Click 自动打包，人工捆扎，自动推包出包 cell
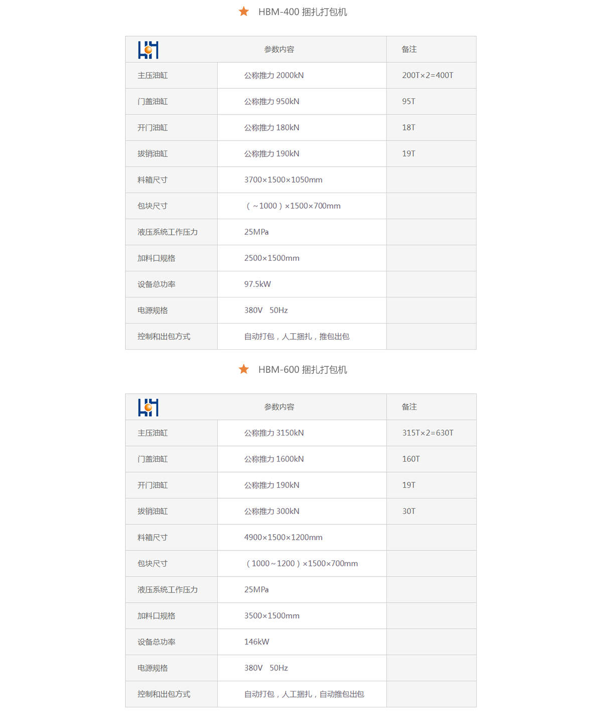Image resolution: width=602 pixels, height=720 pixels. [x=304, y=694]
